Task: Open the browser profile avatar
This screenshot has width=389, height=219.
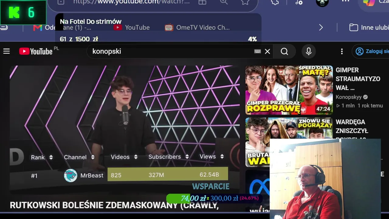Action: pyautogui.click(x=322, y=2)
